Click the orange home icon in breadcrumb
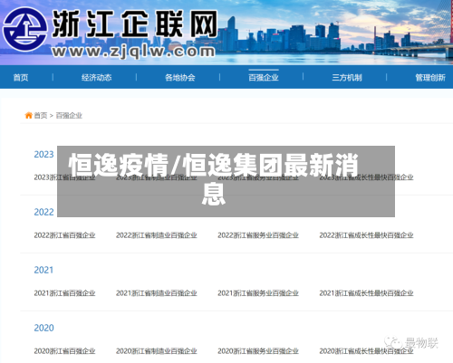This screenshot has height=363, width=453. pyautogui.click(x=29, y=115)
